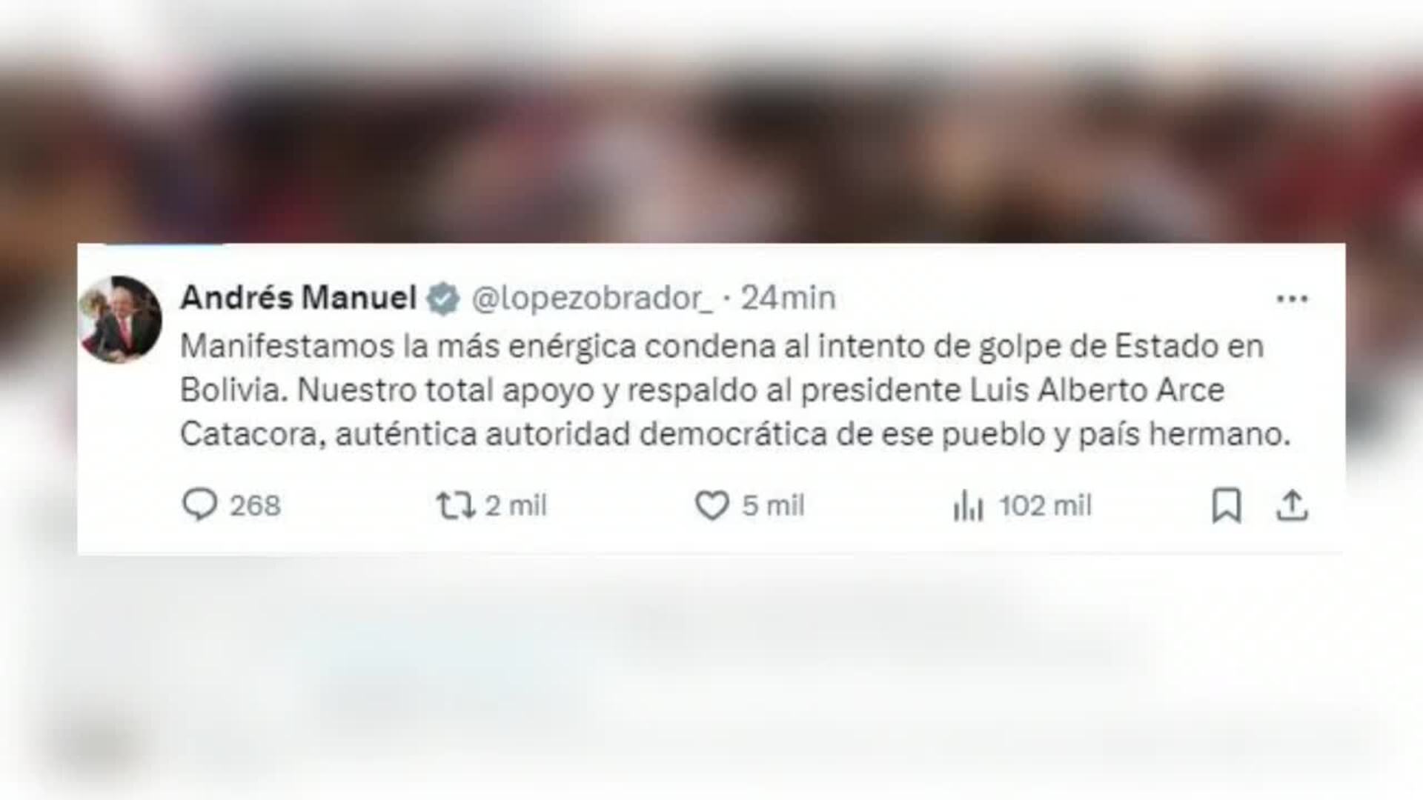This screenshot has height=800, width=1423.
Task: Open the view analytics bar chart icon
Action: (968, 506)
